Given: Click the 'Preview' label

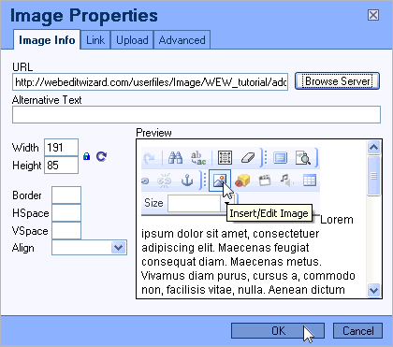Looking at the screenshot, I should click(x=153, y=133).
